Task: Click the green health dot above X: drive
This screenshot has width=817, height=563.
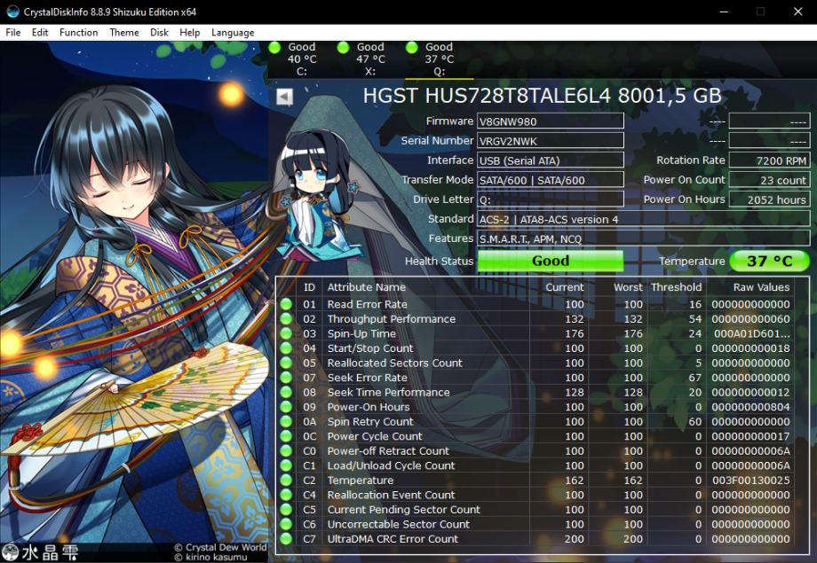Action: pos(343,47)
